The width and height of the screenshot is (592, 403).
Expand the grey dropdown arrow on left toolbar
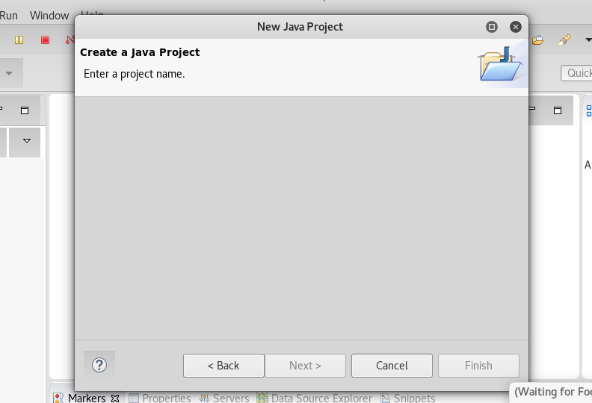(9, 73)
